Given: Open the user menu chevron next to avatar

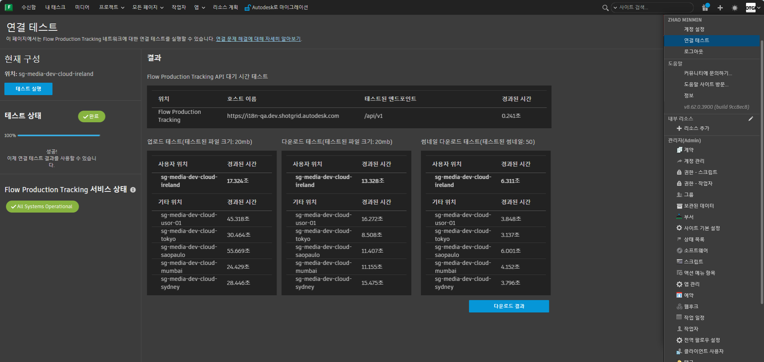Looking at the screenshot, I should [759, 8].
